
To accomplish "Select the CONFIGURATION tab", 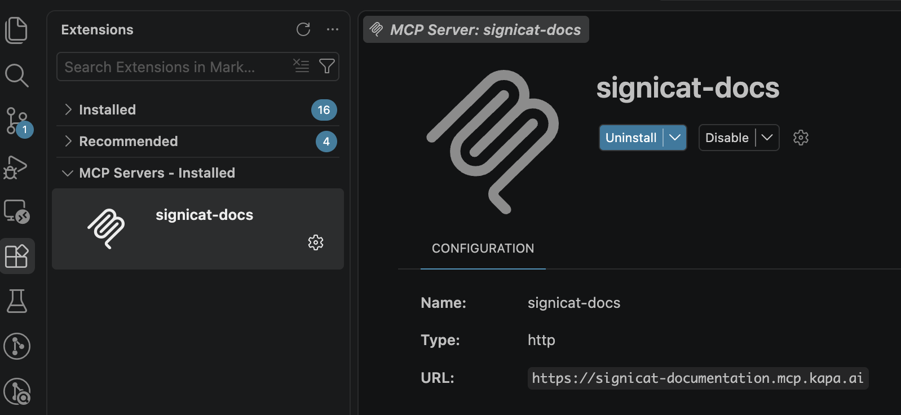I will point(483,249).
